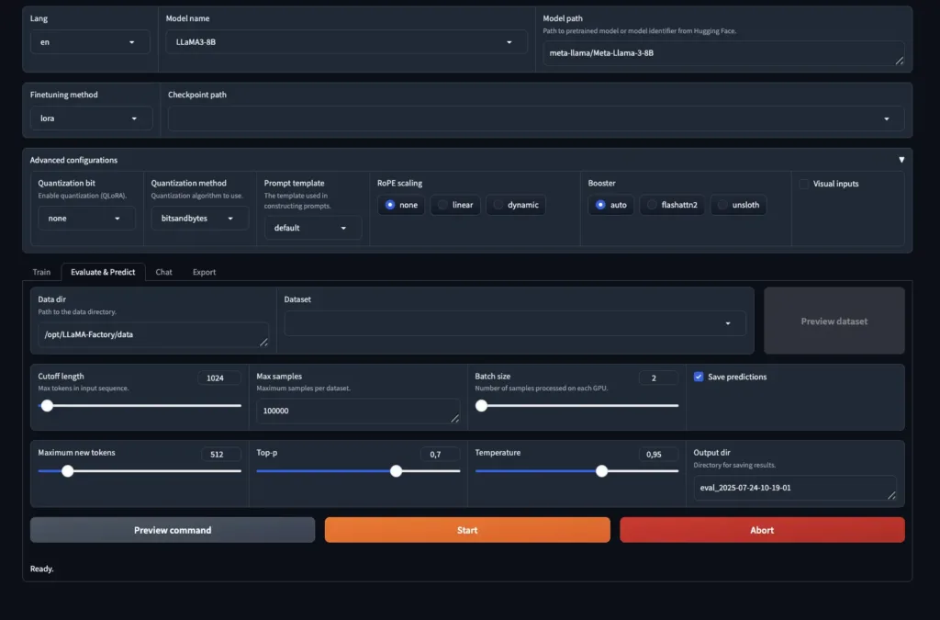The height and width of the screenshot is (620, 940).
Task: Uncheck the Save predictions checkbox
Action: click(x=699, y=377)
